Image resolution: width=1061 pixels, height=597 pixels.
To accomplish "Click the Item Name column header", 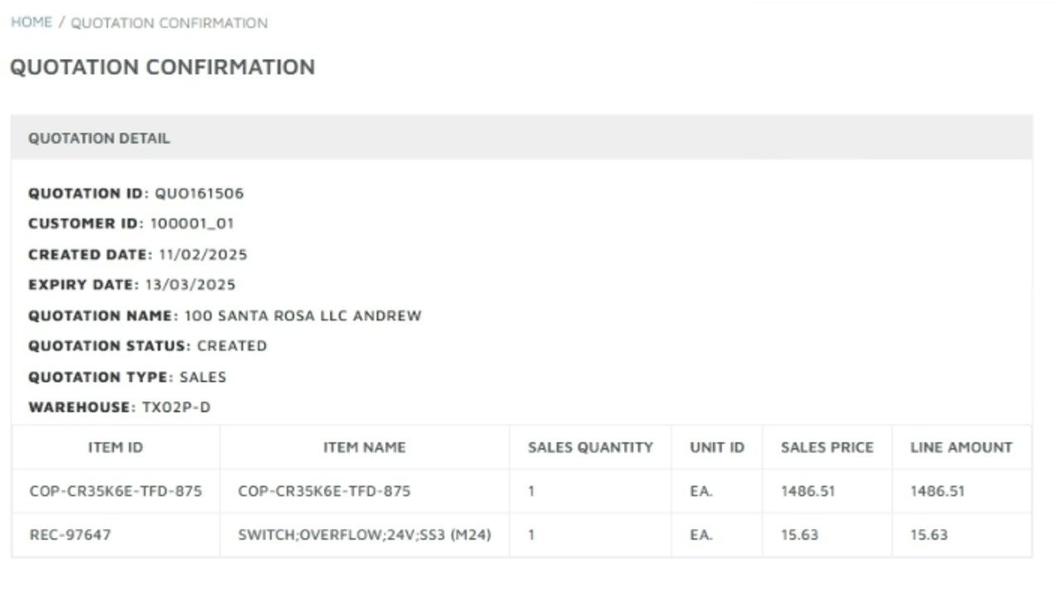I will coord(364,448).
